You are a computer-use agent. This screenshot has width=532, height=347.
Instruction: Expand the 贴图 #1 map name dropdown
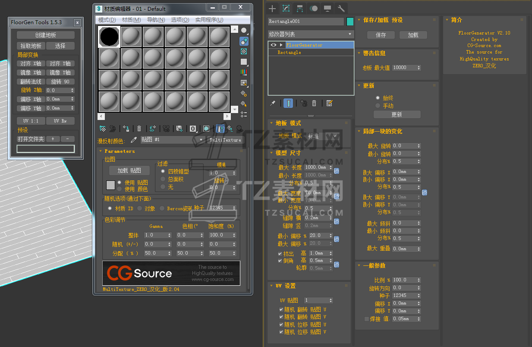(x=201, y=140)
